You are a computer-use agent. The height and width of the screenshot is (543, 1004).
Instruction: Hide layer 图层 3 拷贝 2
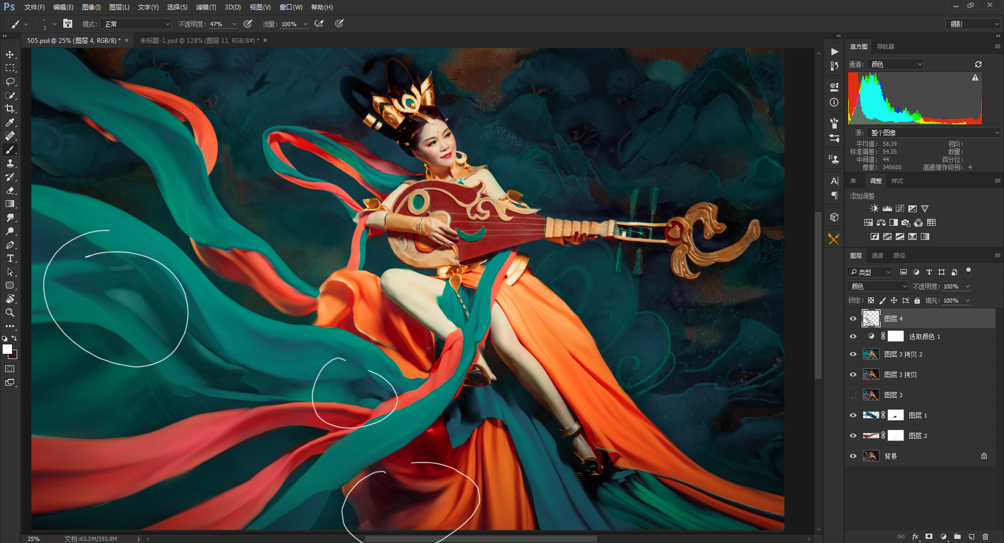[853, 354]
